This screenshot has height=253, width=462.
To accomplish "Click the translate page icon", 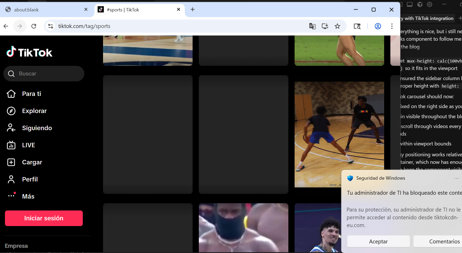I will click(x=312, y=26).
